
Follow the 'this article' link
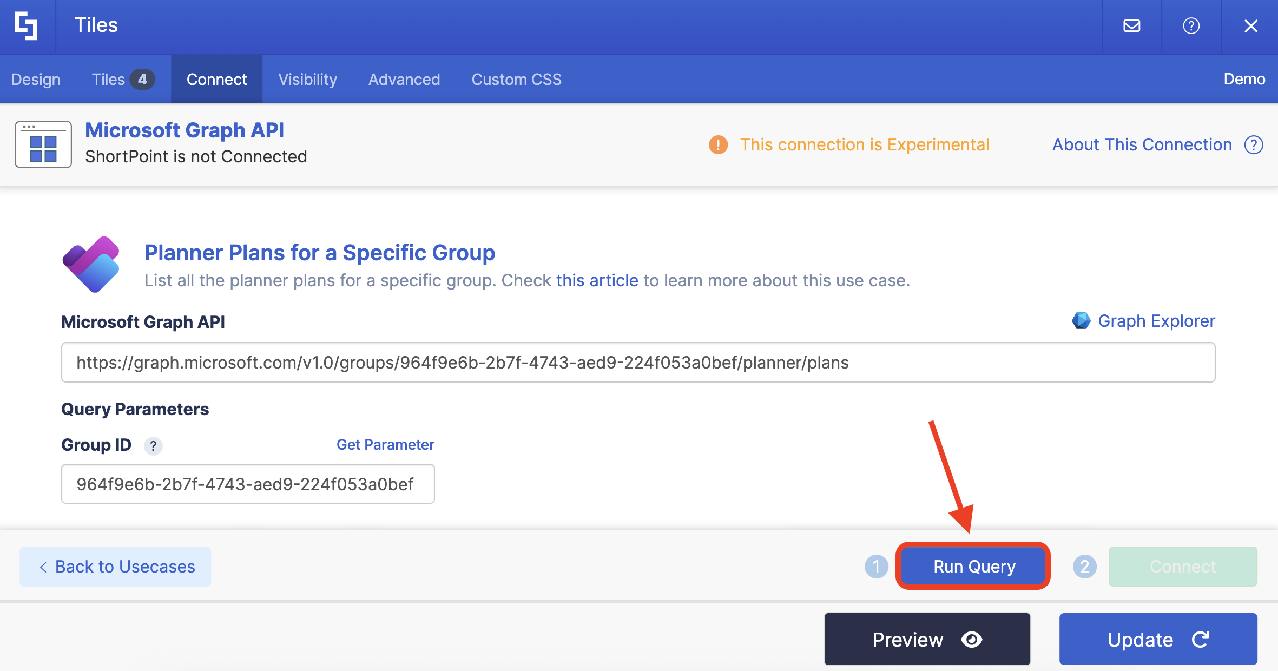[597, 280]
